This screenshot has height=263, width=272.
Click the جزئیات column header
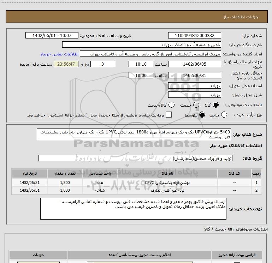pyautogui.click(x=39, y=255)
